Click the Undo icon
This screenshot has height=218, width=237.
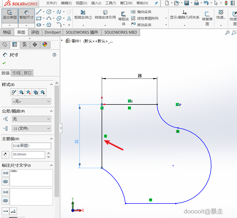coord(206,3)
